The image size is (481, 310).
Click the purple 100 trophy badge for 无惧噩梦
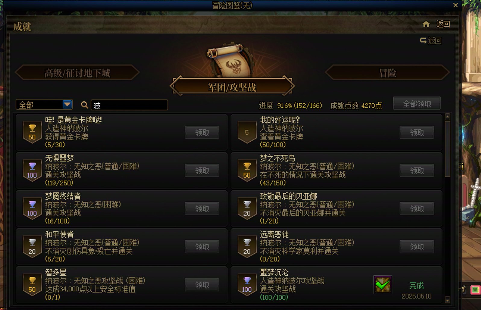(x=32, y=171)
